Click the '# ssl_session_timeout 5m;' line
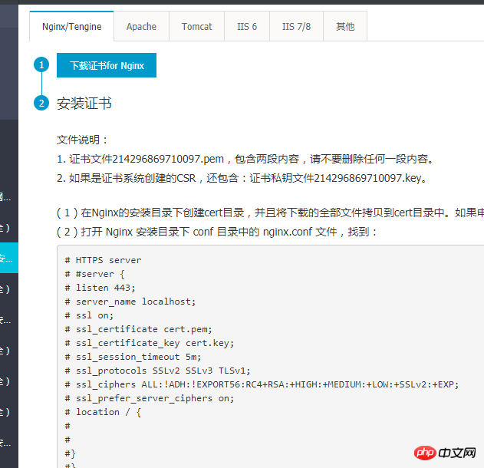The width and height of the screenshot is (484, 468). pos(133,357)
